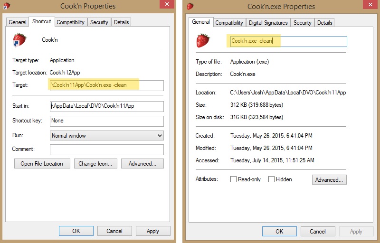Open Security tab in Cook'n.exe Properties
This screenshot has height=243, width=380.
[x=303, y=23]
